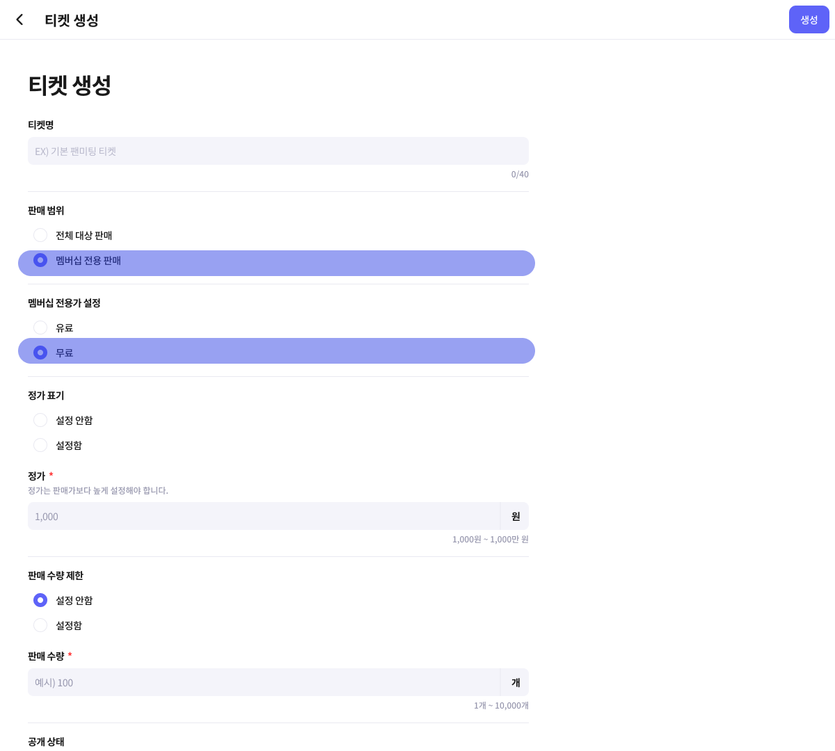
Task: Click the 개 quantity unit suffix
Action: (x=516, y=683)
